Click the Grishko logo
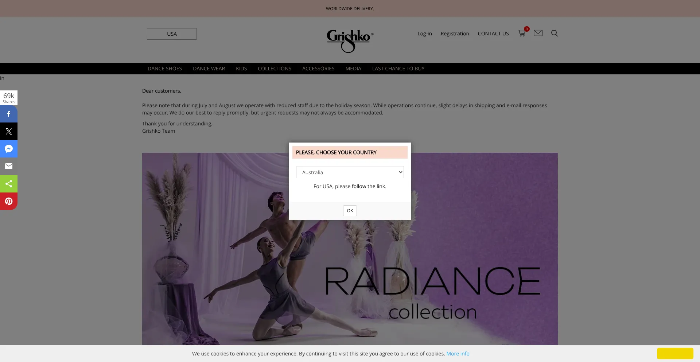This screenshot has height=362, width=700. click(350, 41)
